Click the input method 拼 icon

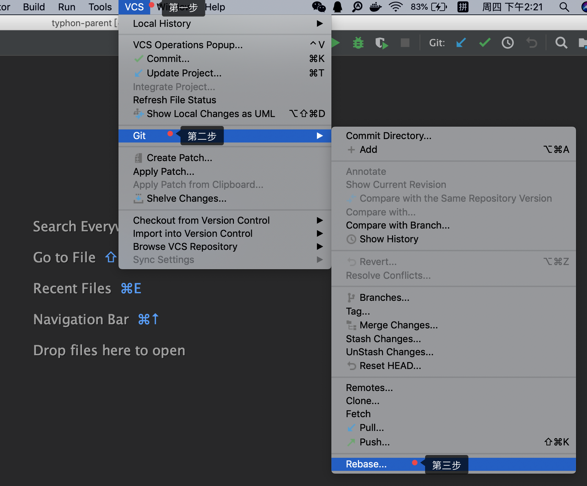pyautogui.click(x=463, y=7)
